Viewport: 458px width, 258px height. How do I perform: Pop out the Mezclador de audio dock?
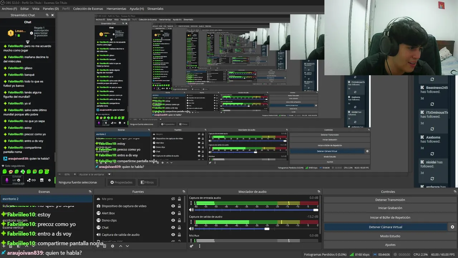coord(319,192)
